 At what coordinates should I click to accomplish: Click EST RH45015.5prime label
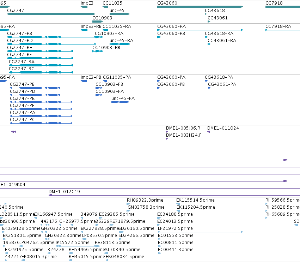point(87,257)
